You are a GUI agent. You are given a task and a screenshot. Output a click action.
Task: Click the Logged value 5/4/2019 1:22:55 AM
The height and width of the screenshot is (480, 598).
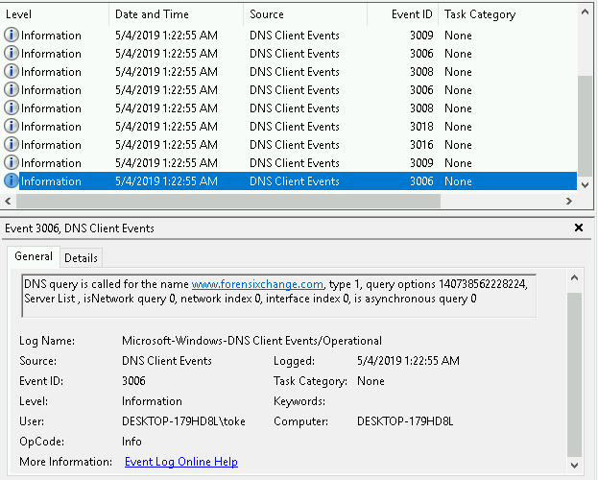(408, 361)
